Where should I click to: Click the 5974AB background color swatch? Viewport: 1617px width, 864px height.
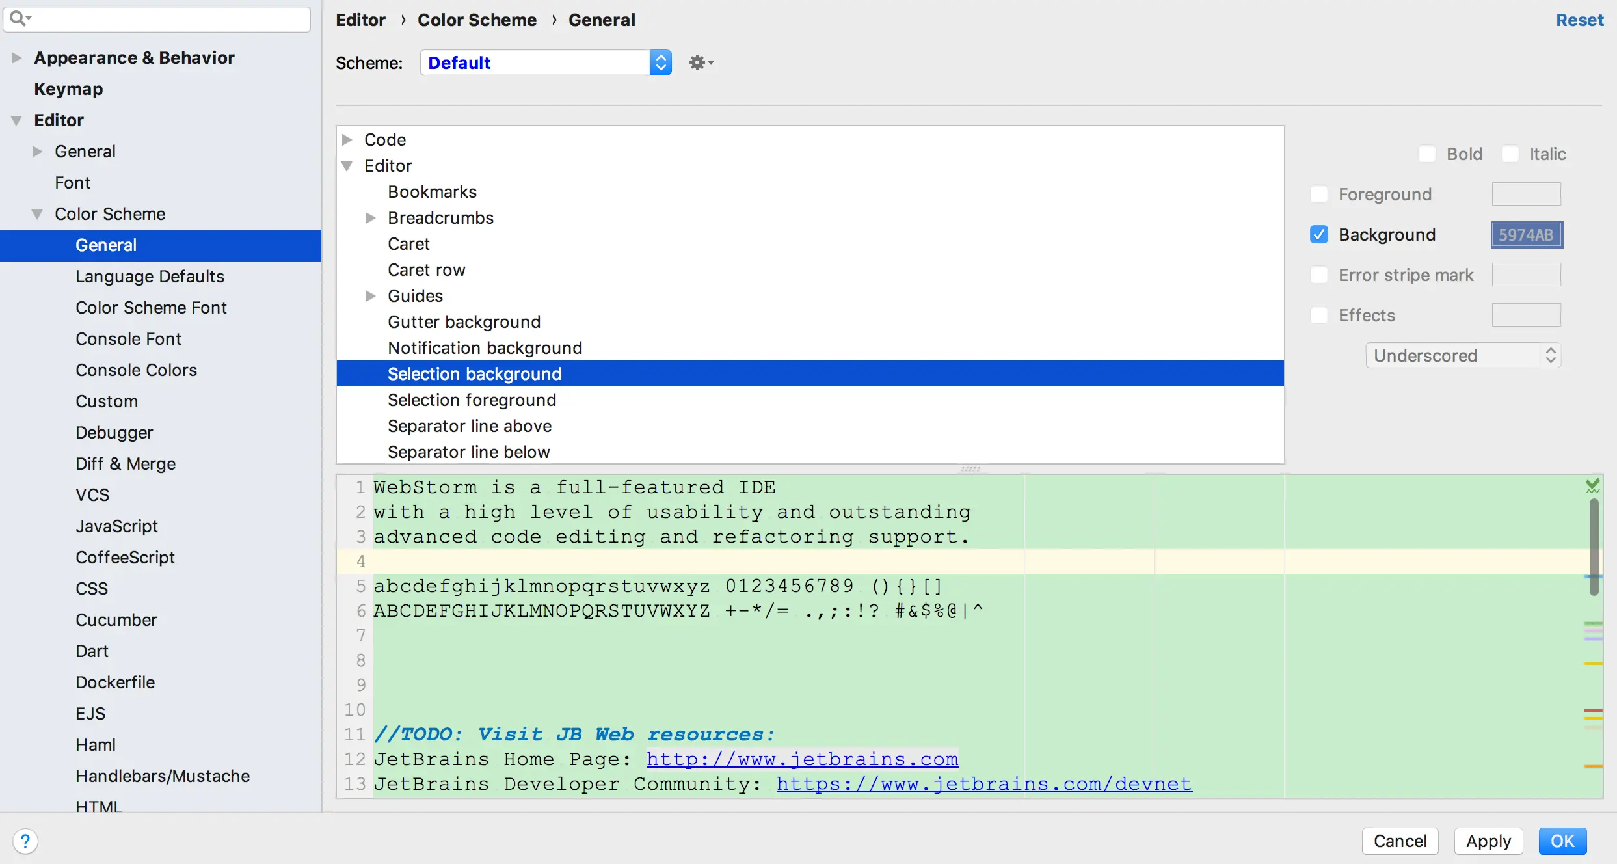(x=1526, y=234)
